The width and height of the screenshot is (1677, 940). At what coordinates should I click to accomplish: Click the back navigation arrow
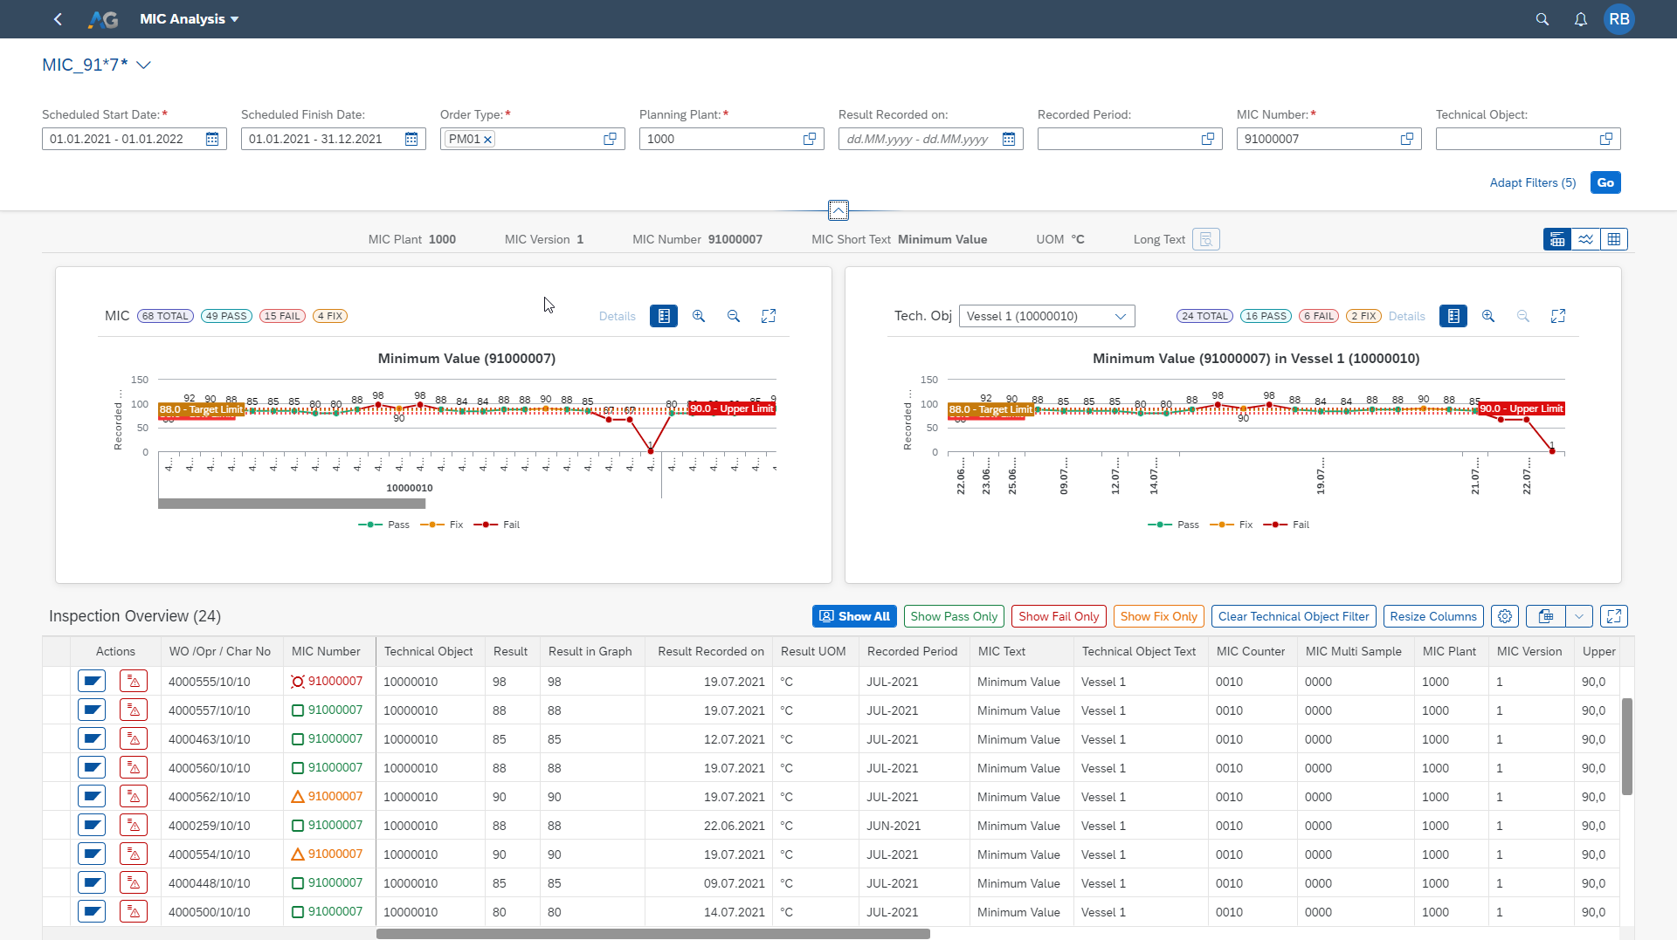click(58, 19)
